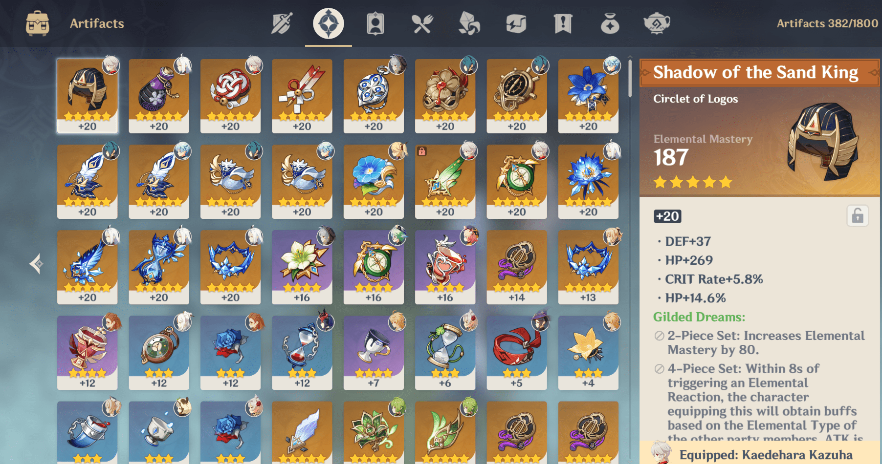Toggle the lock on Circlet of Logos
882x467 pixels.
coord(858,216)
